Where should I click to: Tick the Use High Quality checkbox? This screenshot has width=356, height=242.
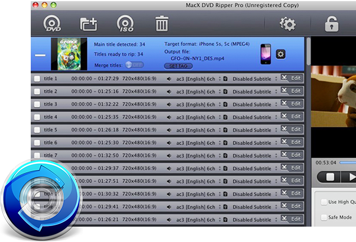point(323,202)
